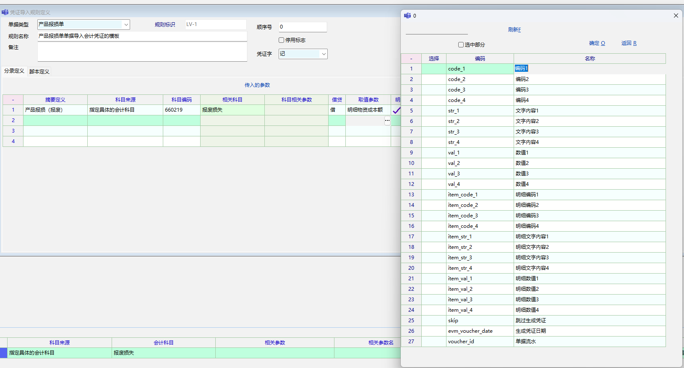Screen dimensions: 684x368
Task: Switch to the 脚本定义 tab
Action: 39,72
